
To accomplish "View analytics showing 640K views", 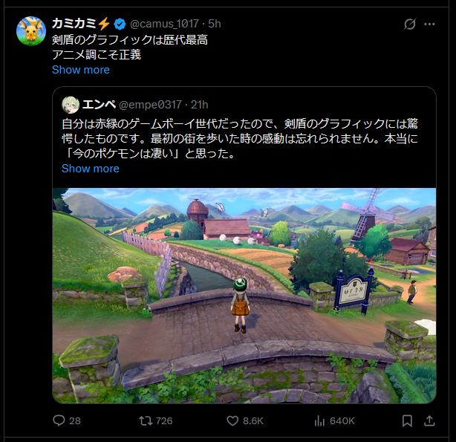I will pos(319,420).
